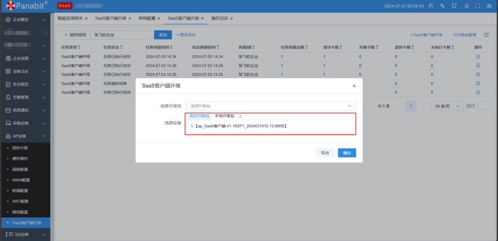This screenshot has height=241, width=498.
Task: Expand 设备运维 sidebar menu
Action: 25,123
